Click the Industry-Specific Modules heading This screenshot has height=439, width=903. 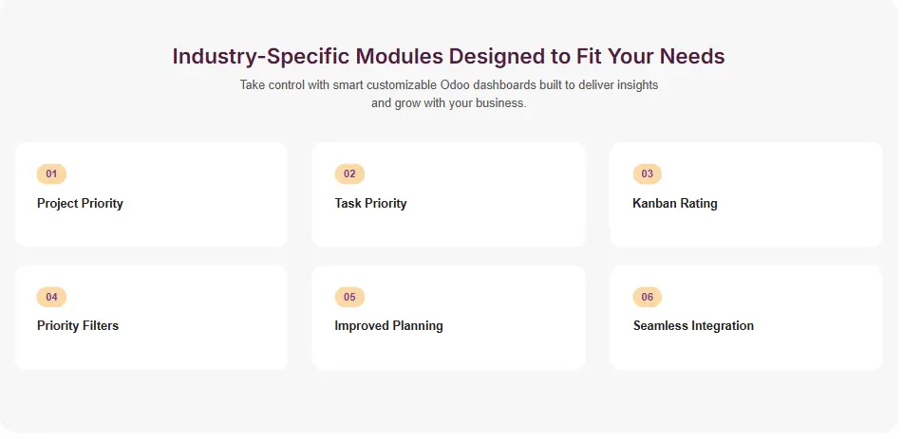[x=448, y=57]
